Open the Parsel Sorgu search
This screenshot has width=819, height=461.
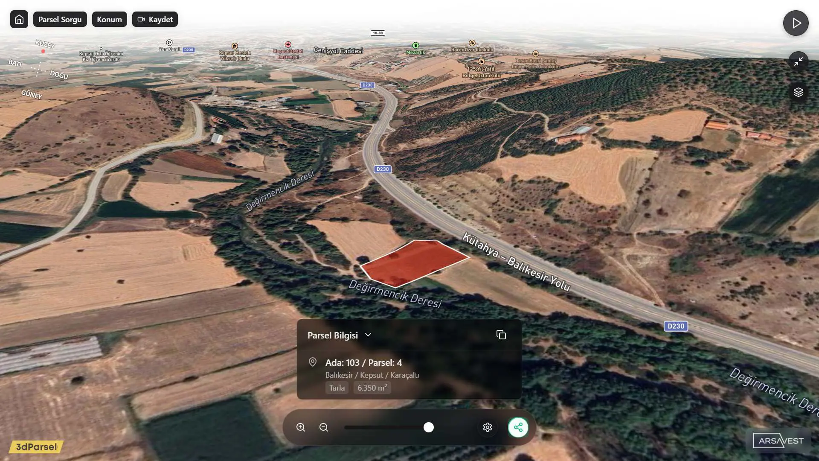60,20
